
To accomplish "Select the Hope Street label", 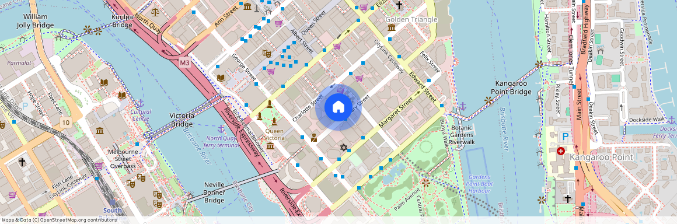I will (x=36, y=104).
